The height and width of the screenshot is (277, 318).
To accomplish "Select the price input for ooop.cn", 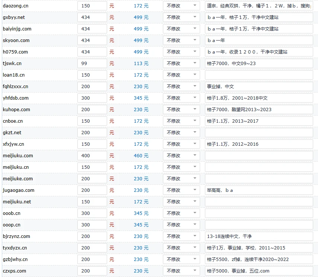I will 92,225.
